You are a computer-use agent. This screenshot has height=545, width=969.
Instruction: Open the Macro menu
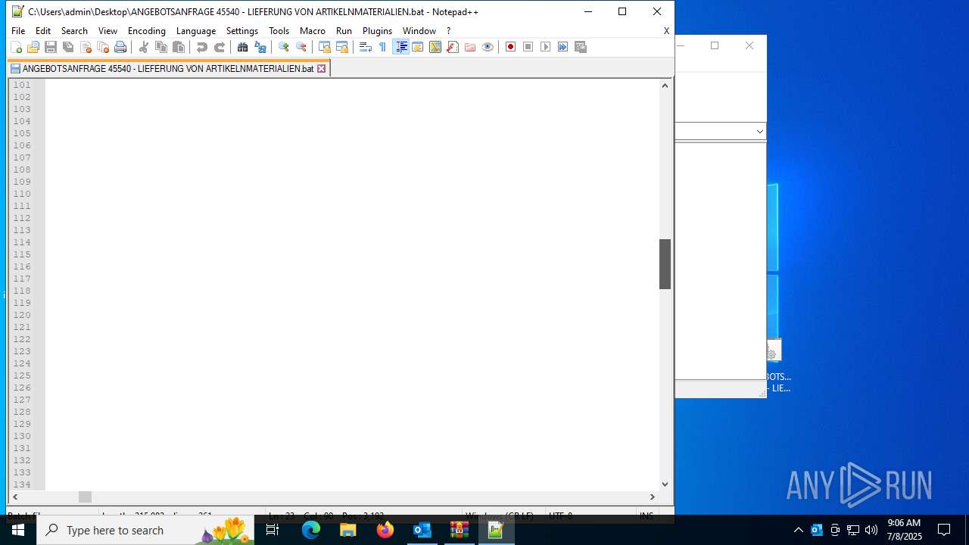pos(313,31)
